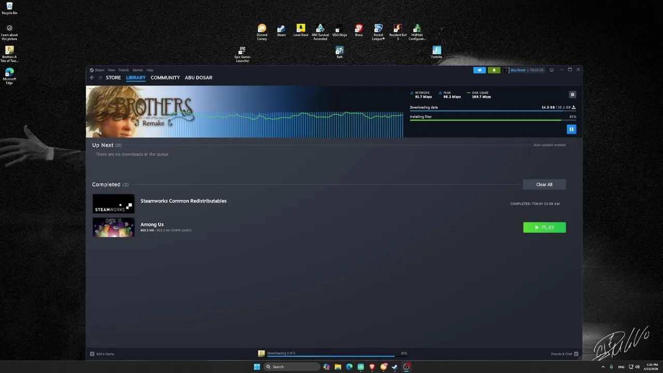Viewport: 663px width, 373px height.
Task: Click Learn about this picture icon
Action: tap(9, 32)
